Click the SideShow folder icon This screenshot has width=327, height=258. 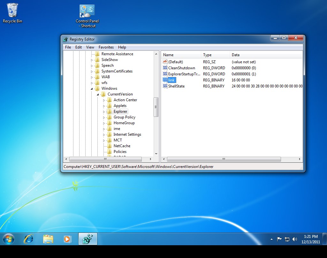[x=97, y=60]
